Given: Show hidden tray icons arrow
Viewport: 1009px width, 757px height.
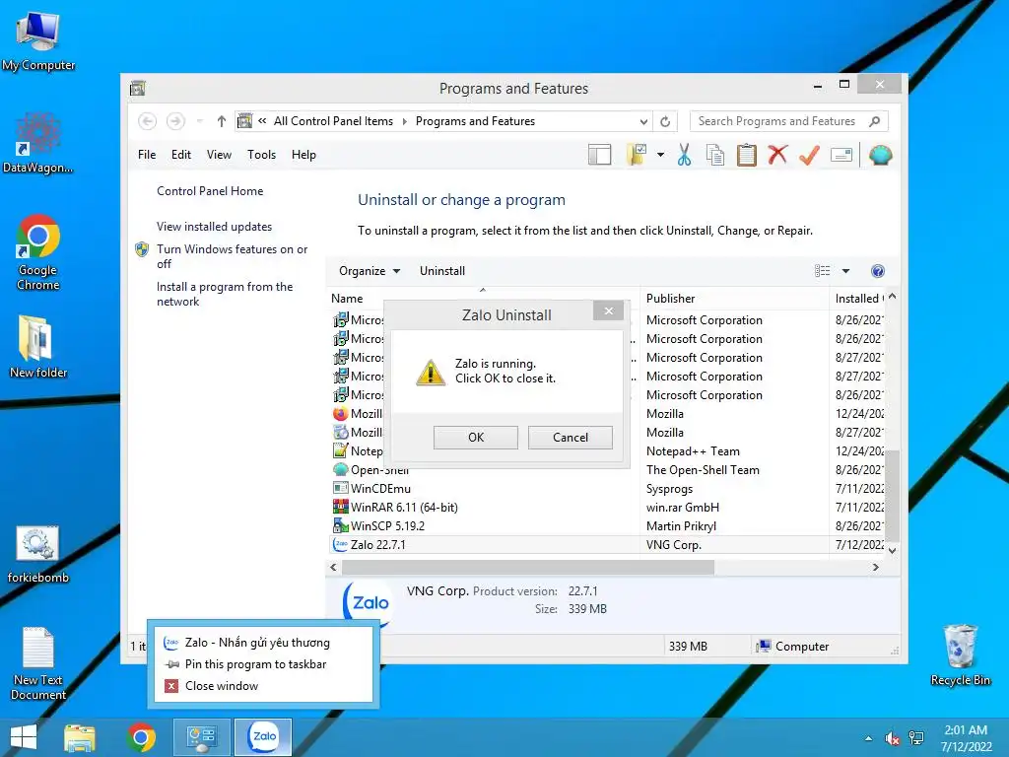Looking at the screenshot, I should point(869,738).
